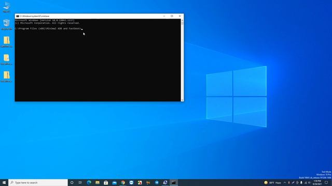Launch Google Chrome from the taskbar
Image resolution: width=332 pixels, height=186 pixels.
tap(123, 182)
